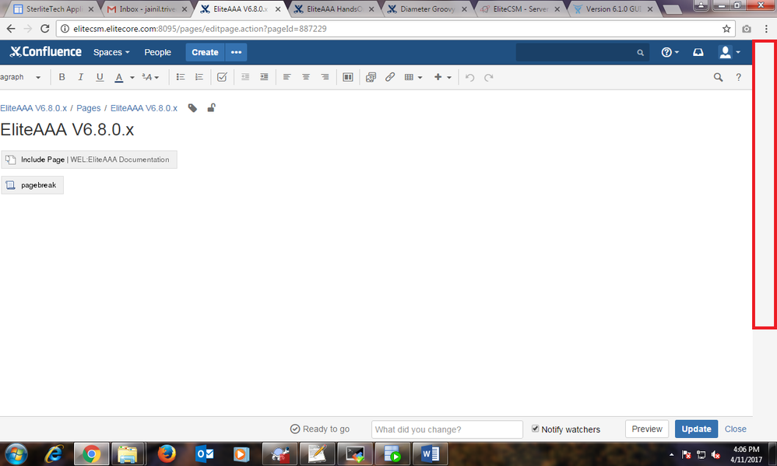
Task: Toggle underline formatting
Action: coord(100,77)
